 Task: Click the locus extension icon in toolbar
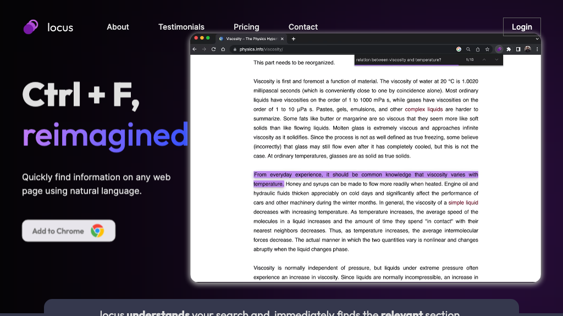tap(499, 49)
